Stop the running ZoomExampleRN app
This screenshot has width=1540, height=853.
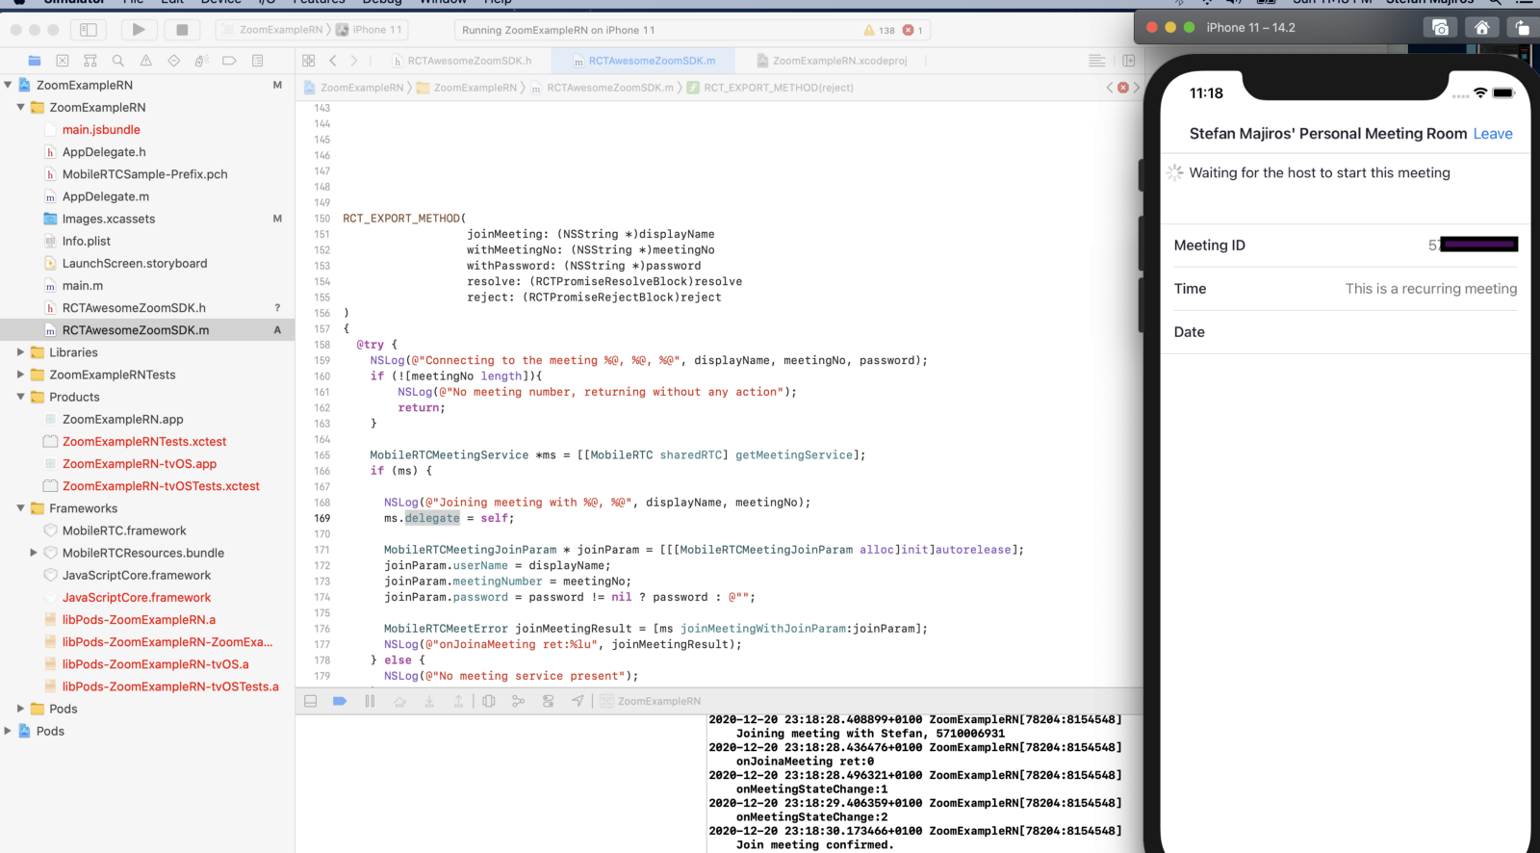click(x=182, y=30)
